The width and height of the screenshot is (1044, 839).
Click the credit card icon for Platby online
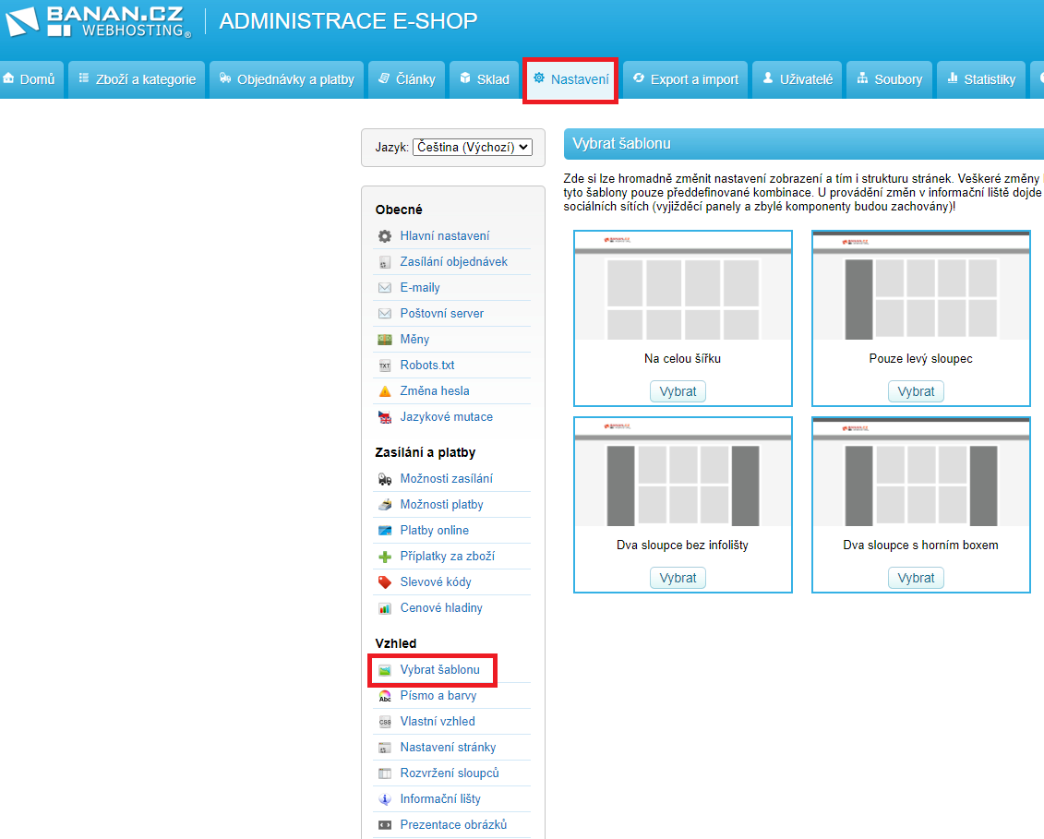point(385,531)
